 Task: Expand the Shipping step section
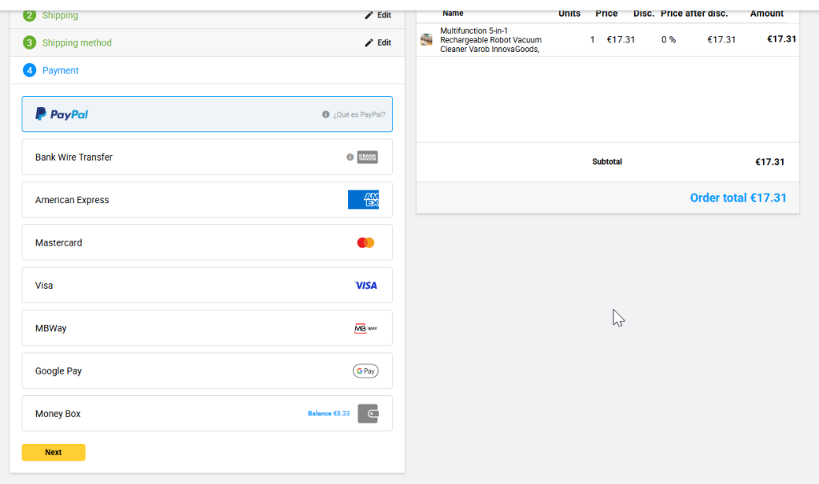tap(60, 15)
